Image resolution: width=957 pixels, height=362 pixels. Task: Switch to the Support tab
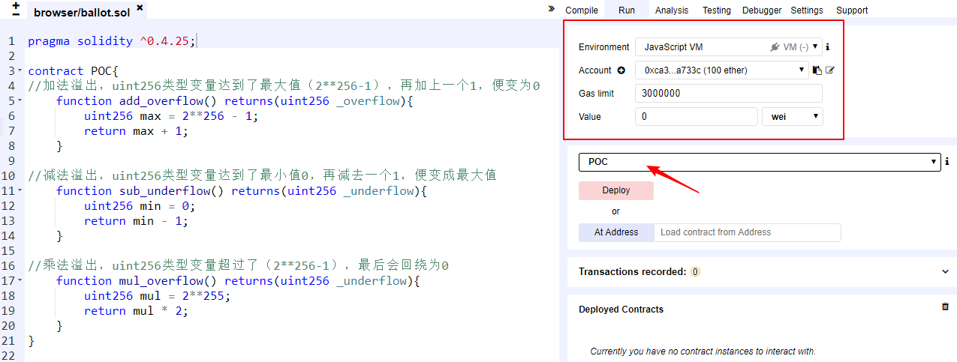point(852,10)
